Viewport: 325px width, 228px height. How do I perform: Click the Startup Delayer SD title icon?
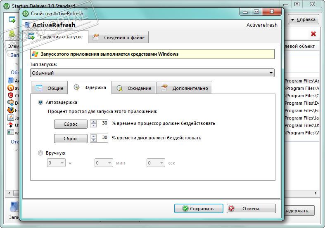coord(7,6)
